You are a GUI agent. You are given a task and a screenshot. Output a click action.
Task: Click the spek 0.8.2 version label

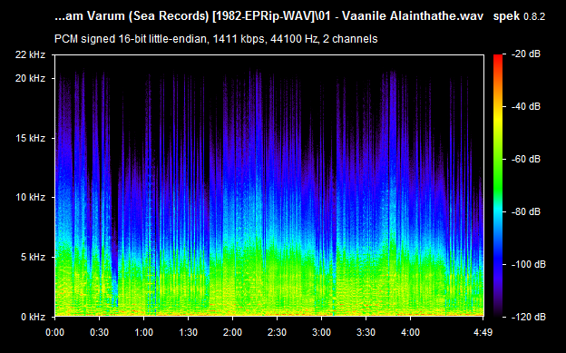pos(519,16)
